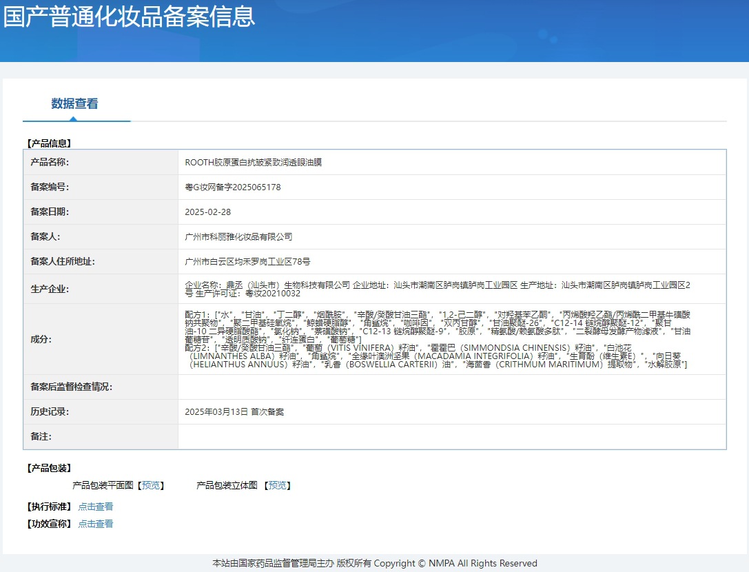Open 执行标准 点击查看 link

pyautogui.click(x=96, y=507)
